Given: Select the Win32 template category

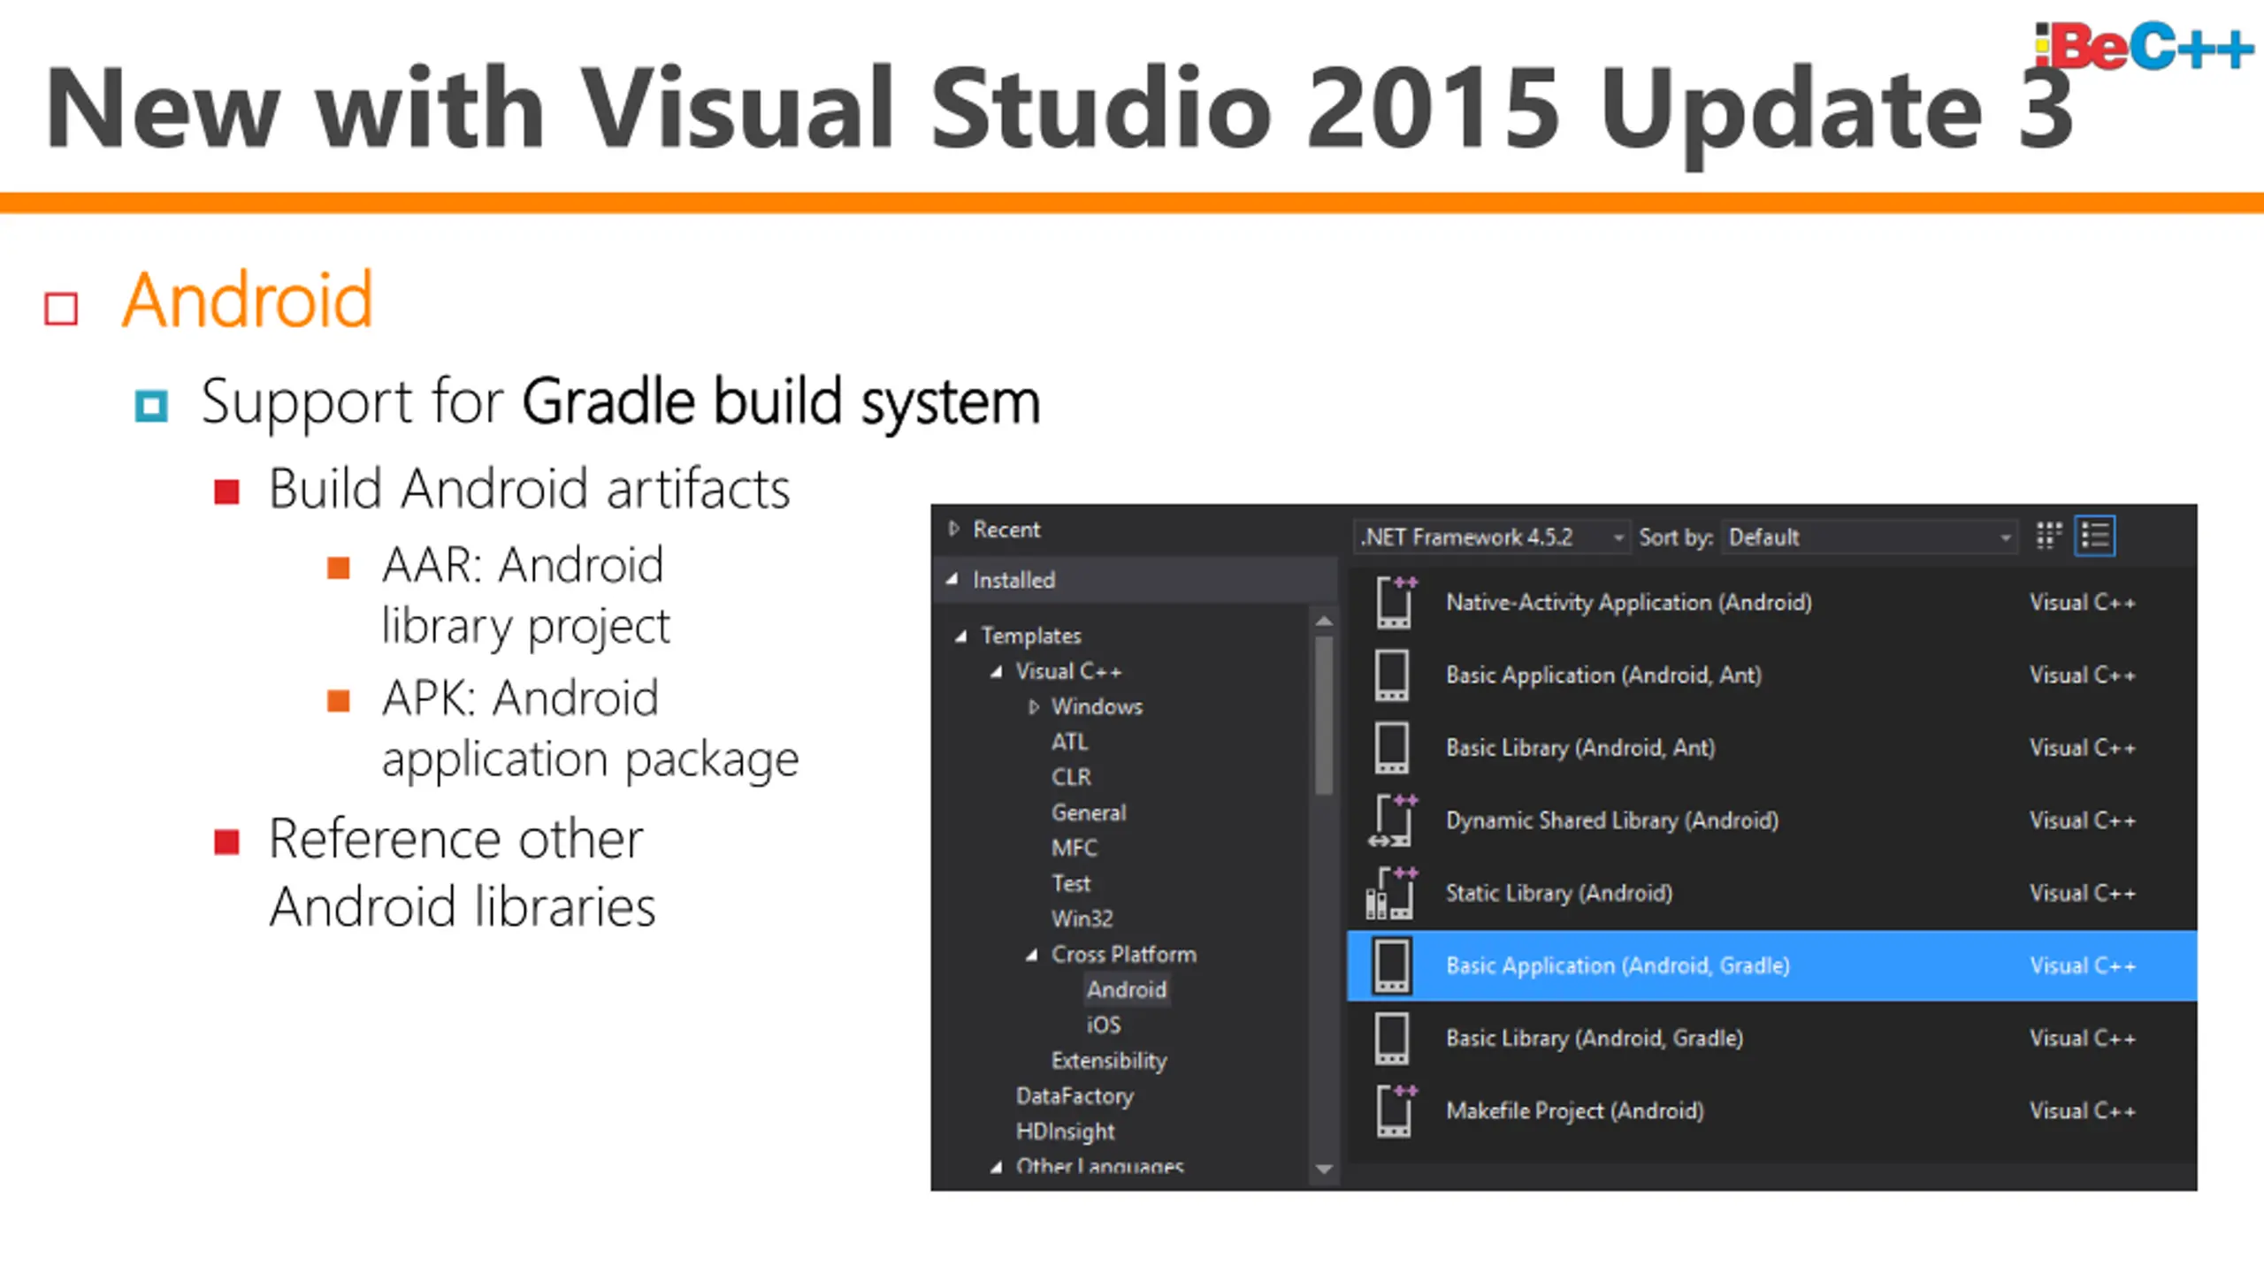Looking at the screenshot, I should 1082,919.
